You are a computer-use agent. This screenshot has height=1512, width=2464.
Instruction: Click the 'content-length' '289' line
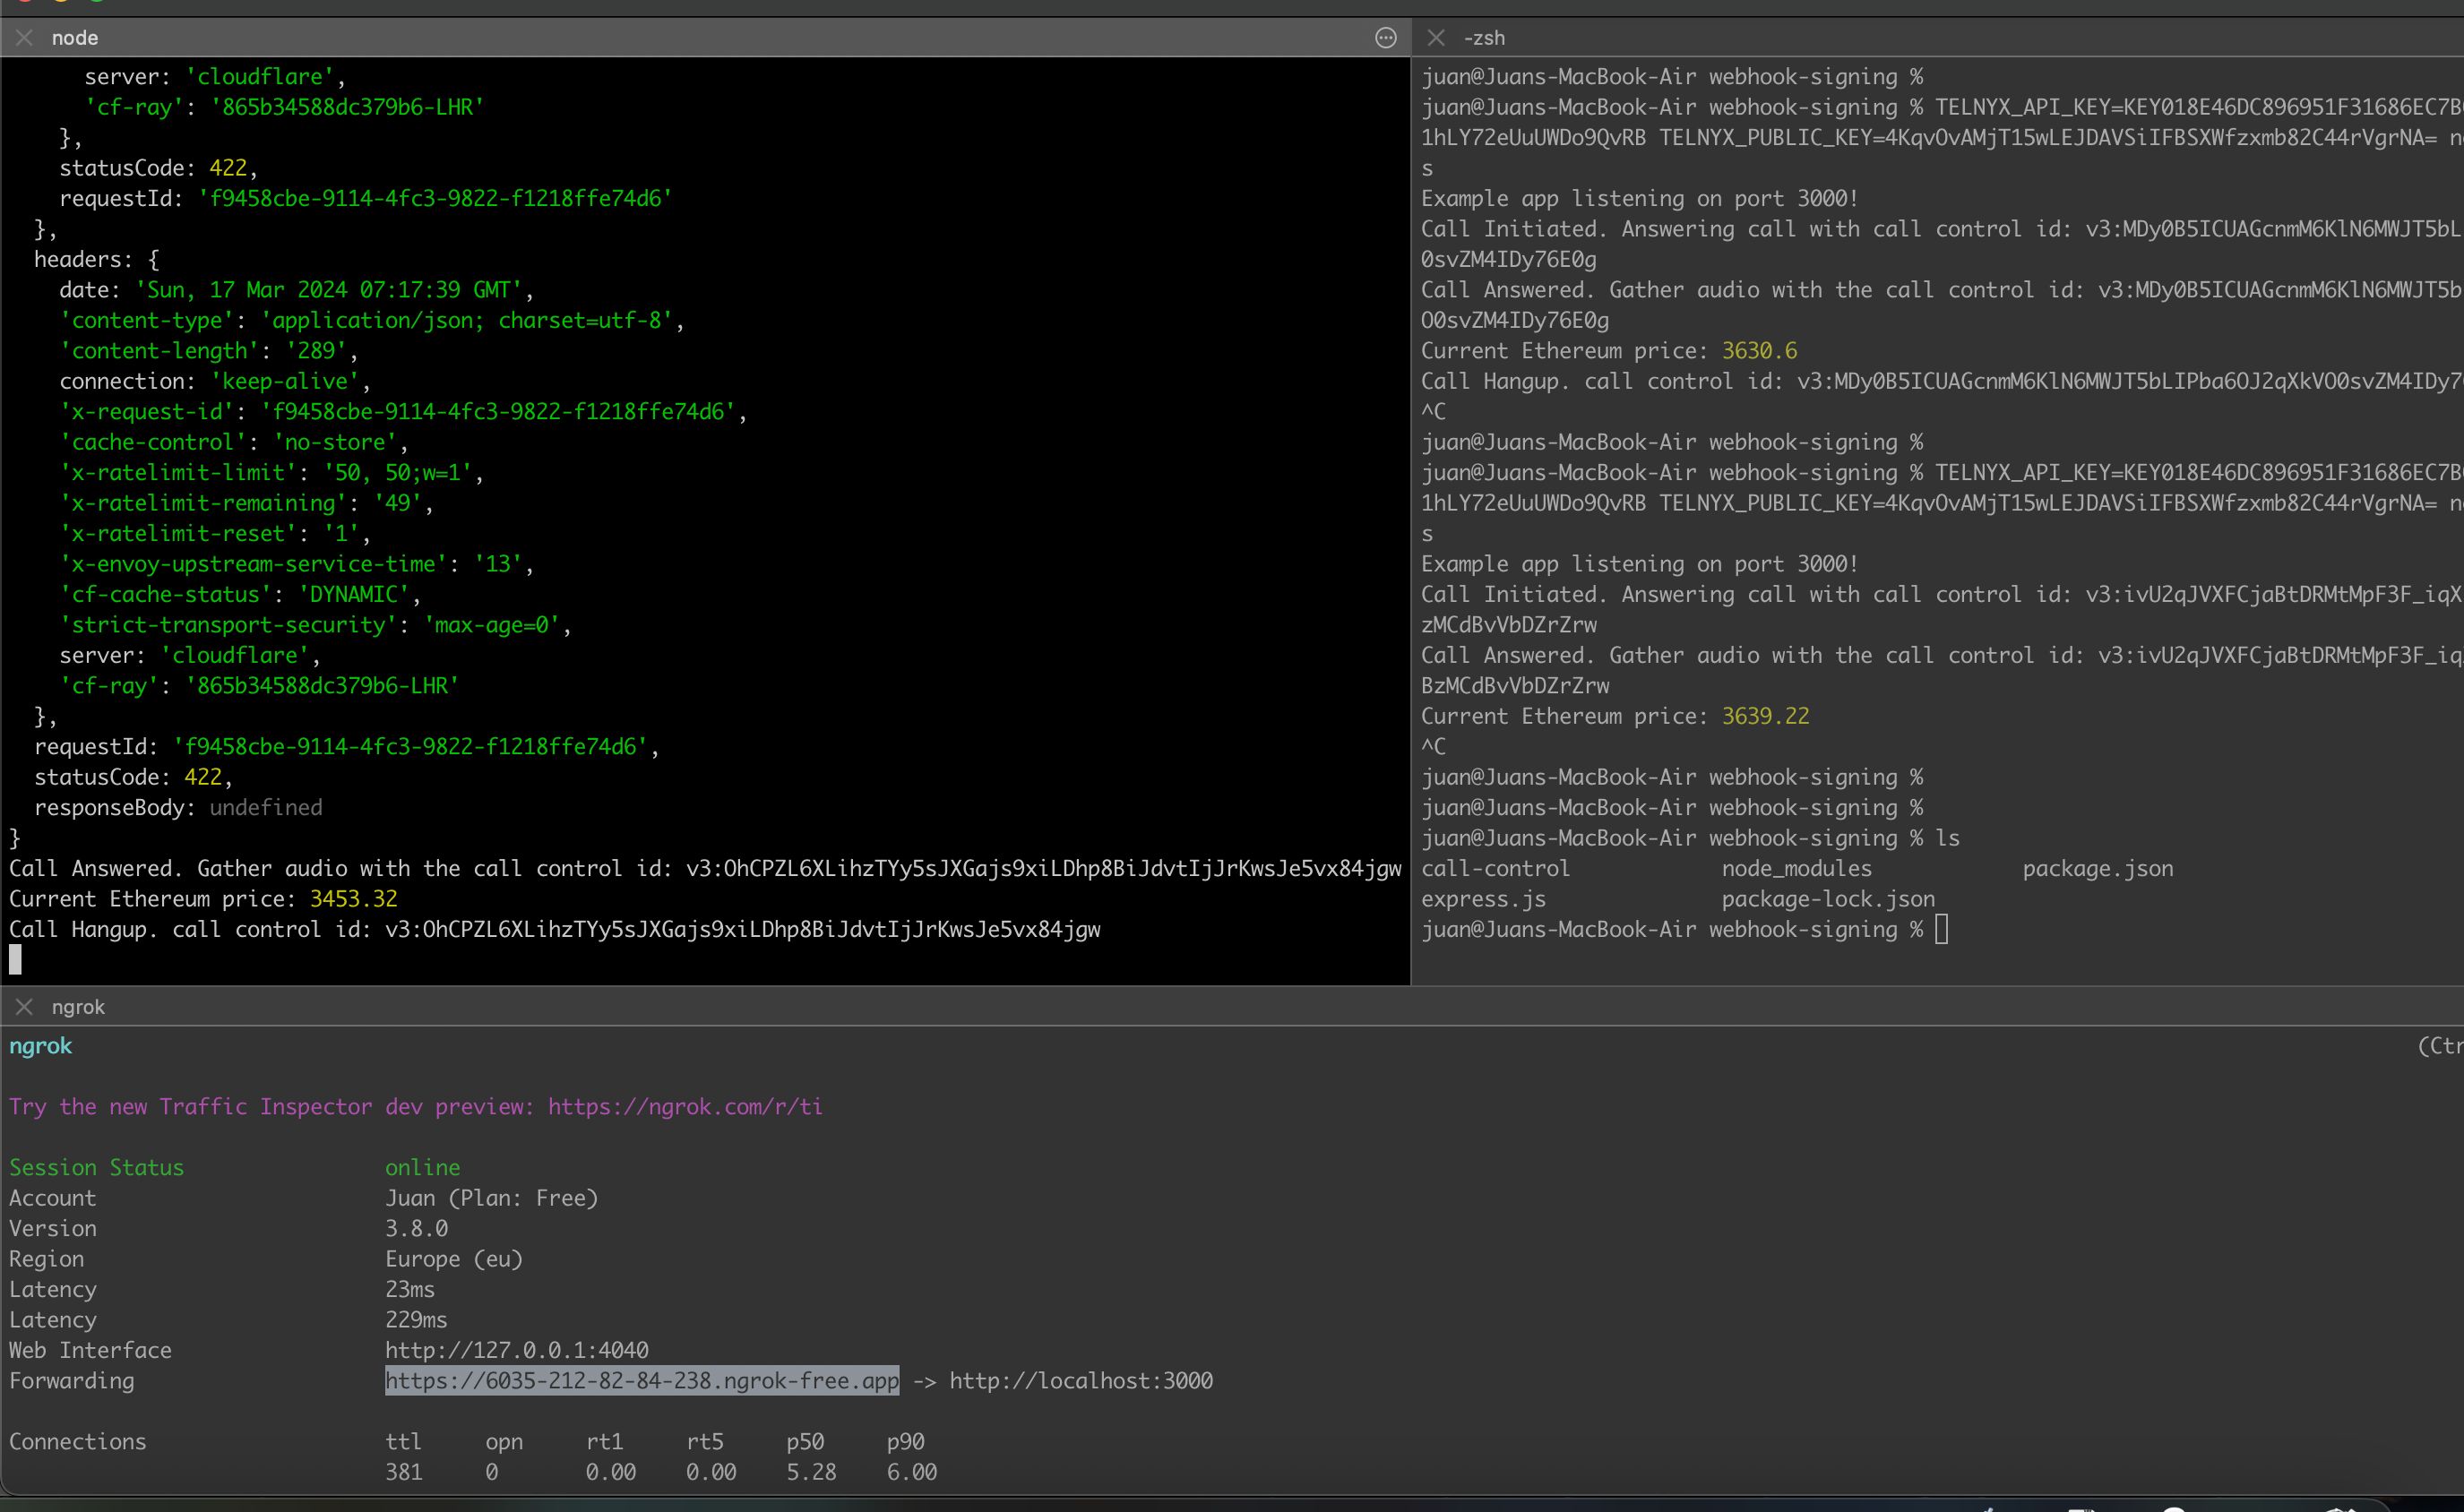click(x=209, y=351)
